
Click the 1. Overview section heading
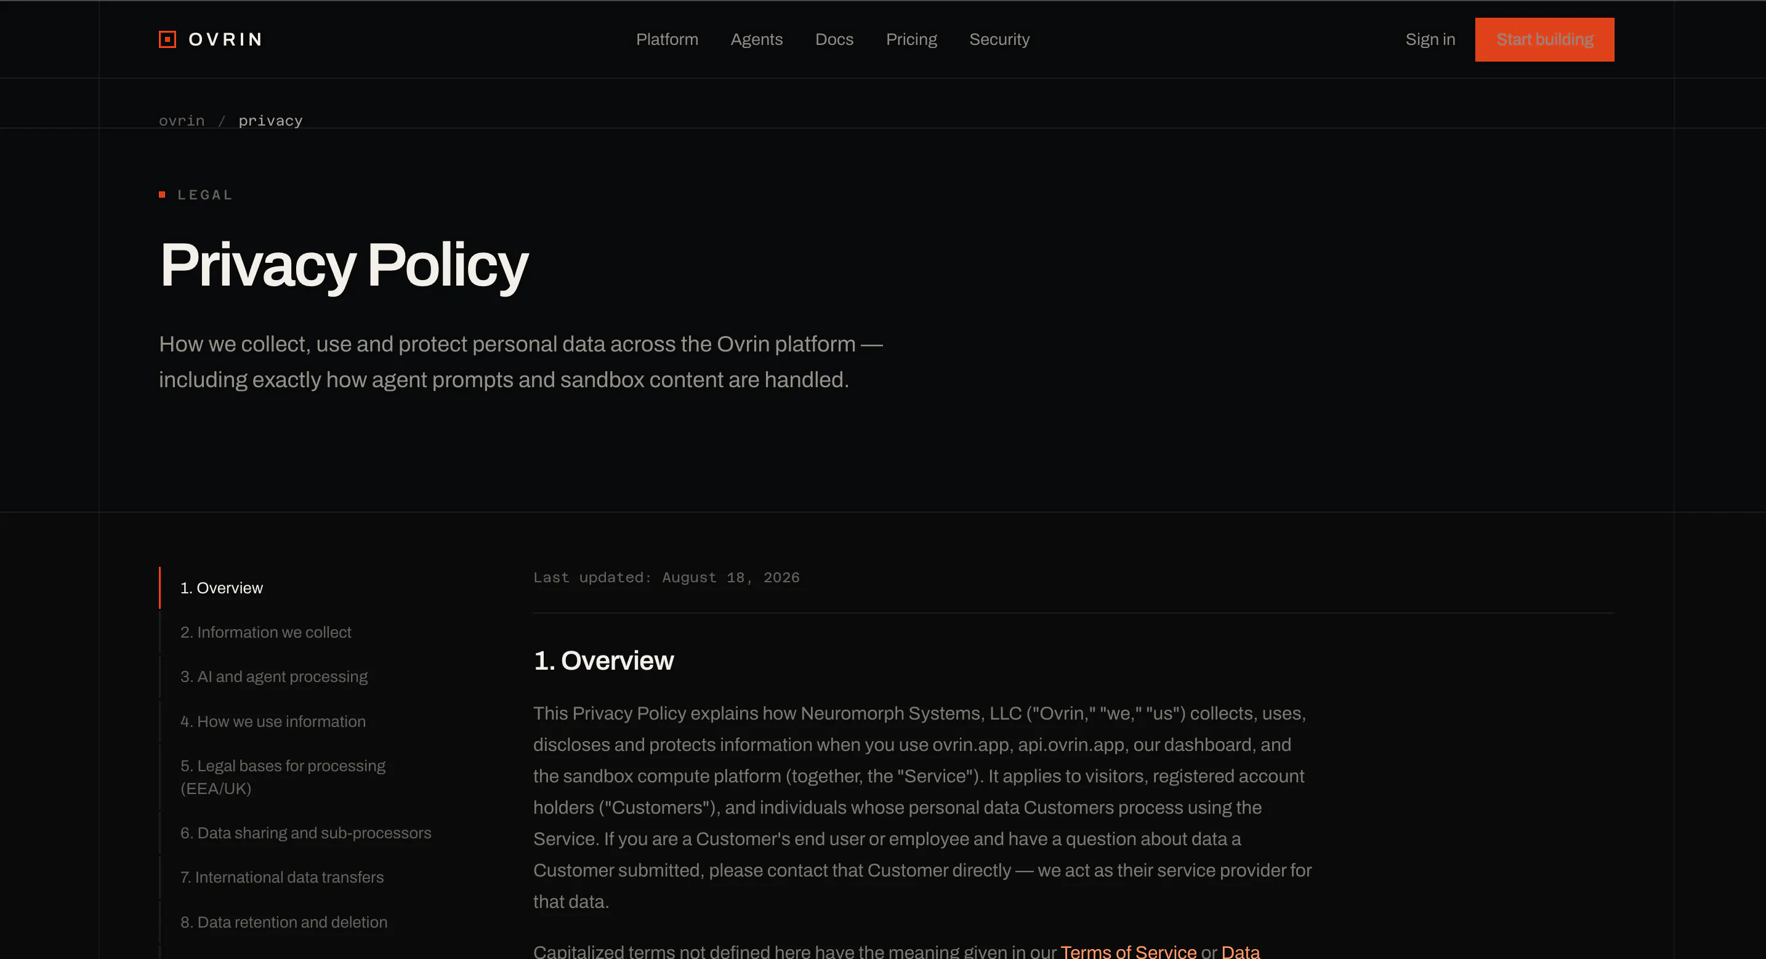tap(603, 660)
